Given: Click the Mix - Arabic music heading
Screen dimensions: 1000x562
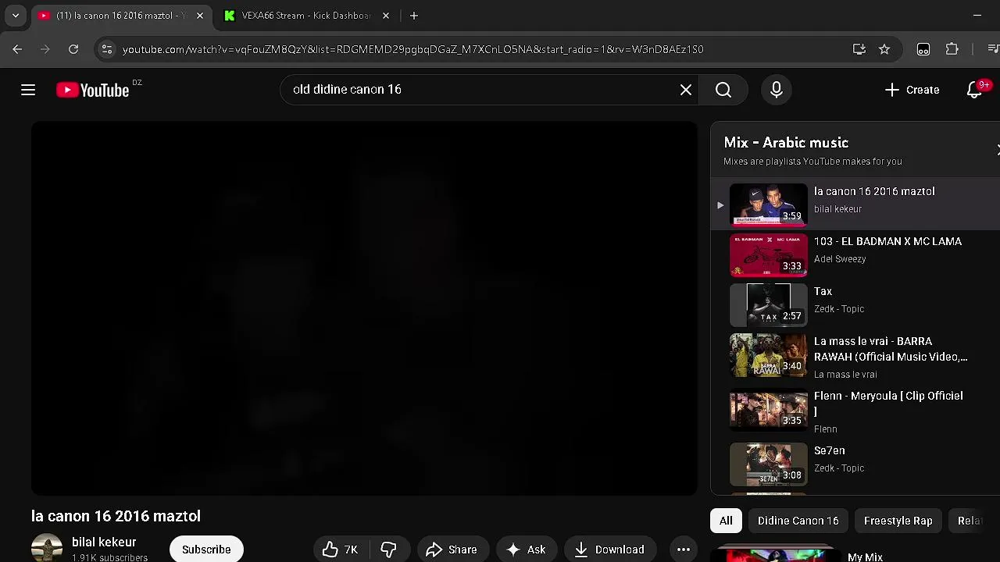Looking at the screenshot, I should (786, 142).
